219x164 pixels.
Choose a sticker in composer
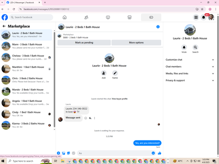point(68,153)
